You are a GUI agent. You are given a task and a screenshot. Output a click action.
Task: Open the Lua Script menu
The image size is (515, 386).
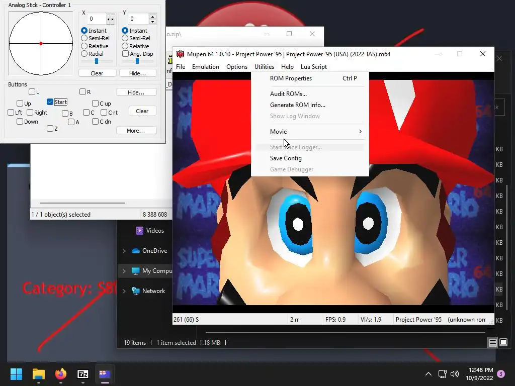(x=314, y=67)
